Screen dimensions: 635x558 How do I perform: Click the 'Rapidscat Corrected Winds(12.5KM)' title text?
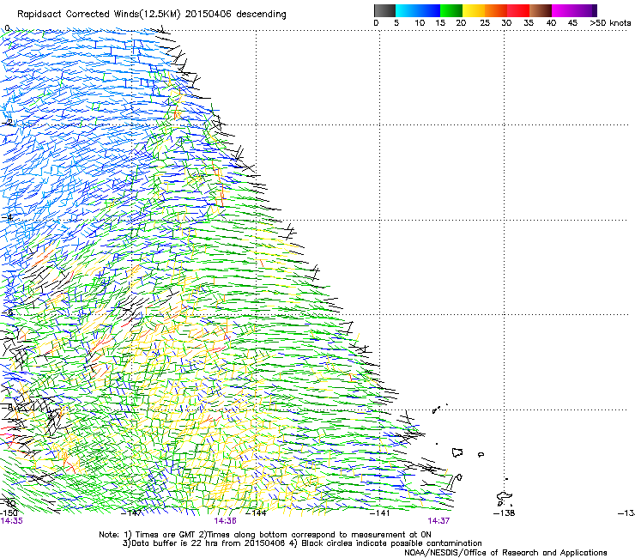click(x=99, y=15)
